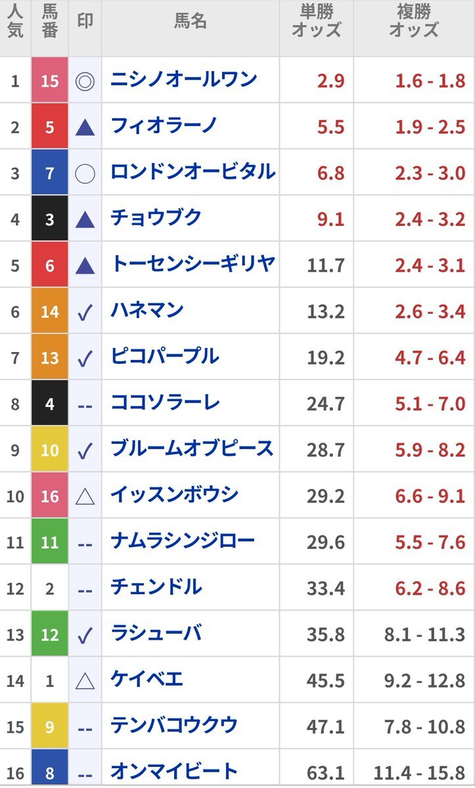The image size is (475, 788).
Task: Click the circle mark for ロンドンオービタル
Action: point(85,173)
